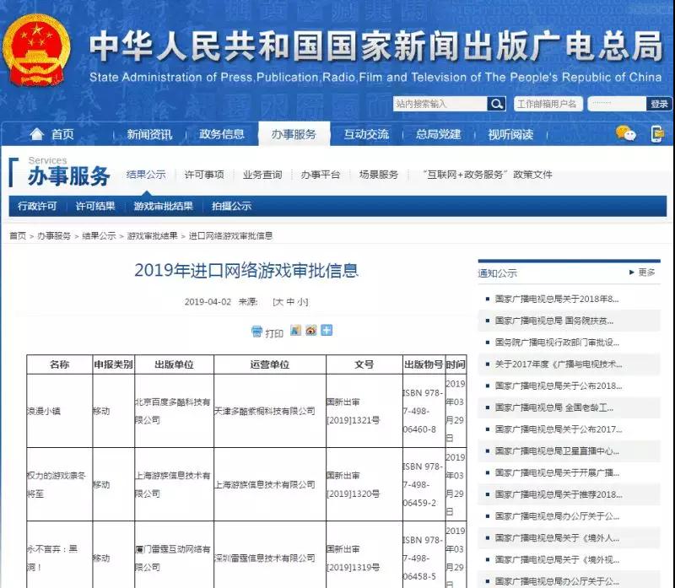Image resolution: width=675 pixels, height=588 pixels.
Task: Click the 工作邮箱用户名 input field
Action: click(x=547, y=105)
